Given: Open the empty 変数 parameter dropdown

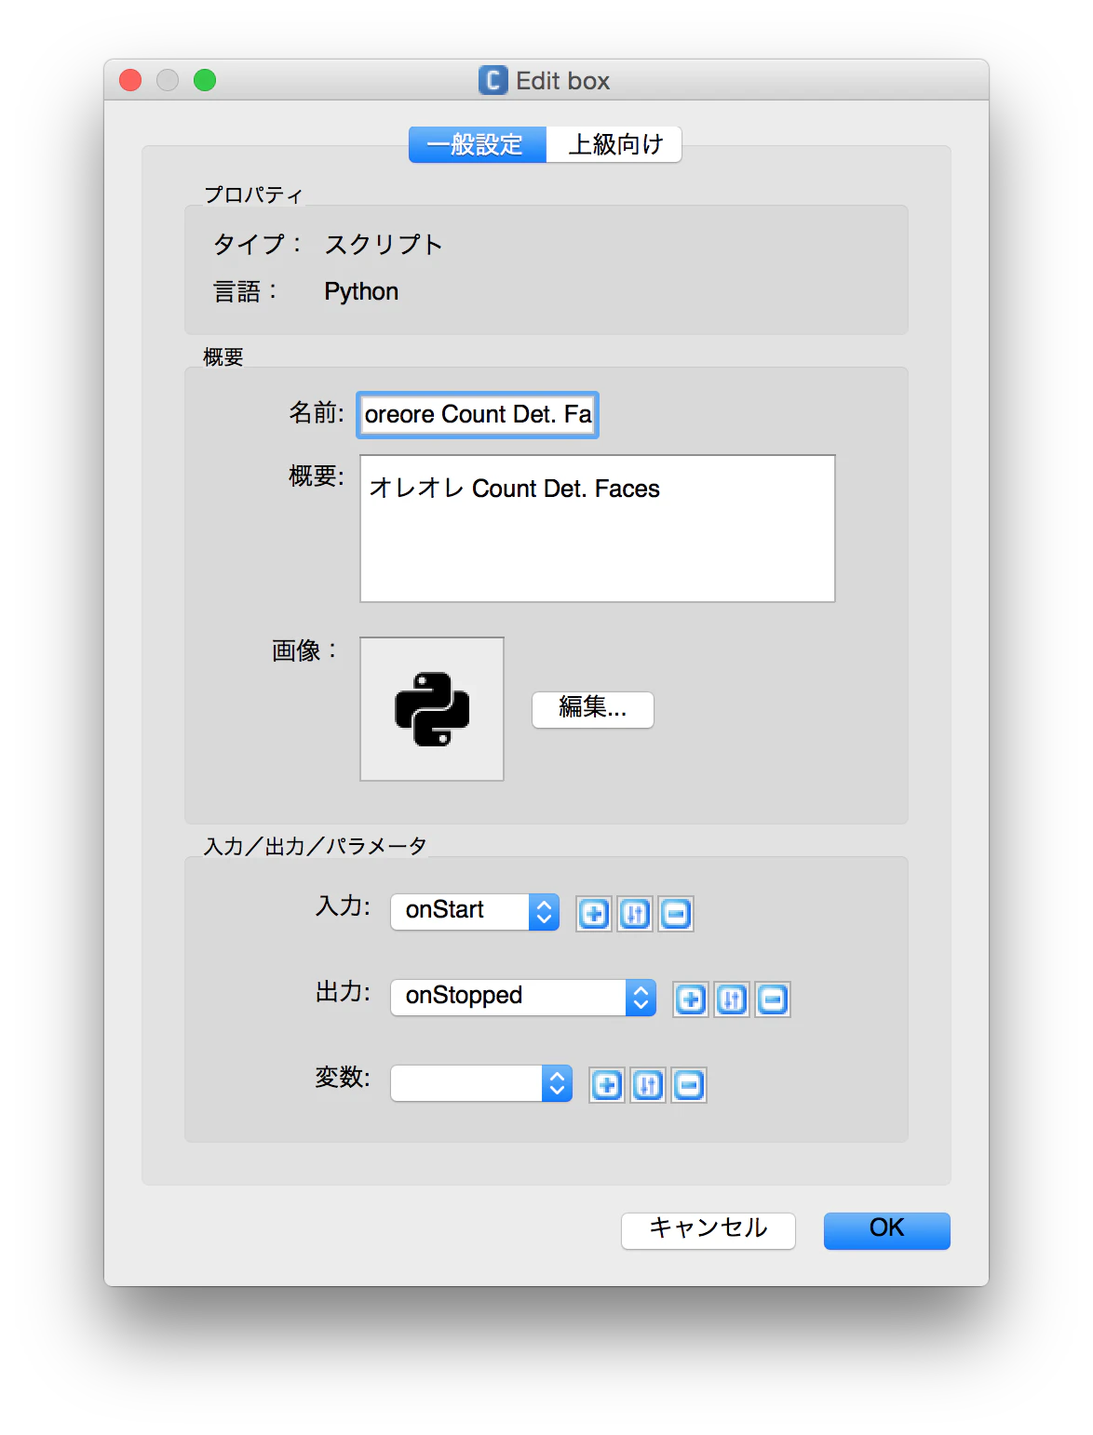Looking at the screenshot, I should 481,1083.
